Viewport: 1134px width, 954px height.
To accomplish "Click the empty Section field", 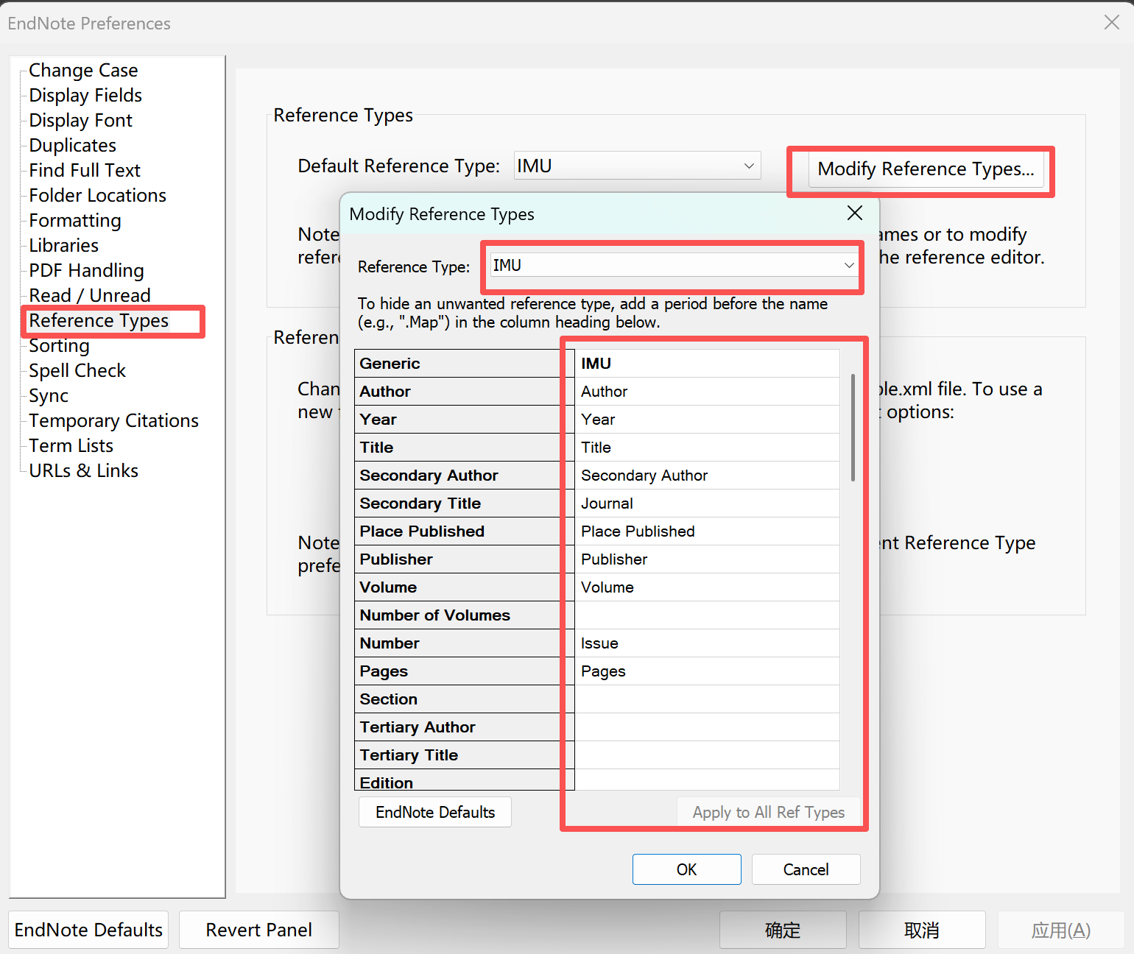I will coord(707,699).
